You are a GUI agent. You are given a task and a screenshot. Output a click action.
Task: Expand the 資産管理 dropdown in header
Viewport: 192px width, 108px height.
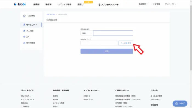click(143, 4)
